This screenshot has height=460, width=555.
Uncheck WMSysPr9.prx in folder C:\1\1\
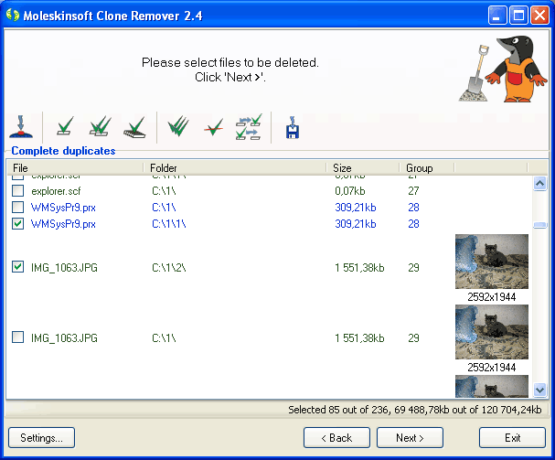[17, 224]
